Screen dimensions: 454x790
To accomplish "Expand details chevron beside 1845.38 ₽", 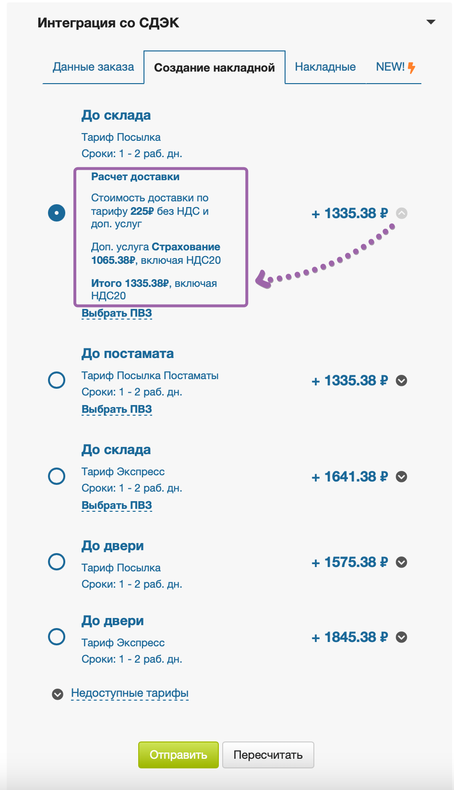I will [x=402, y=637].
